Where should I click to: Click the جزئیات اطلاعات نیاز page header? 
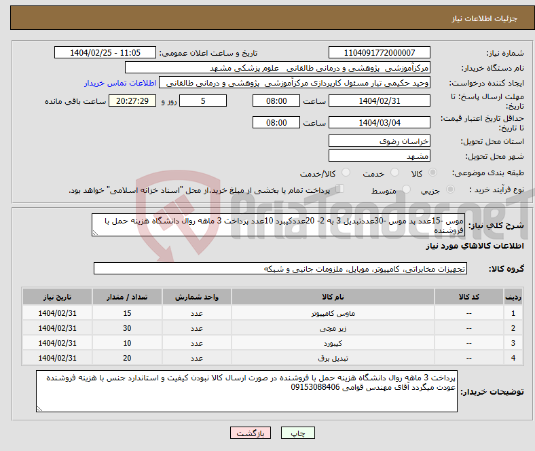pos(485,18)
